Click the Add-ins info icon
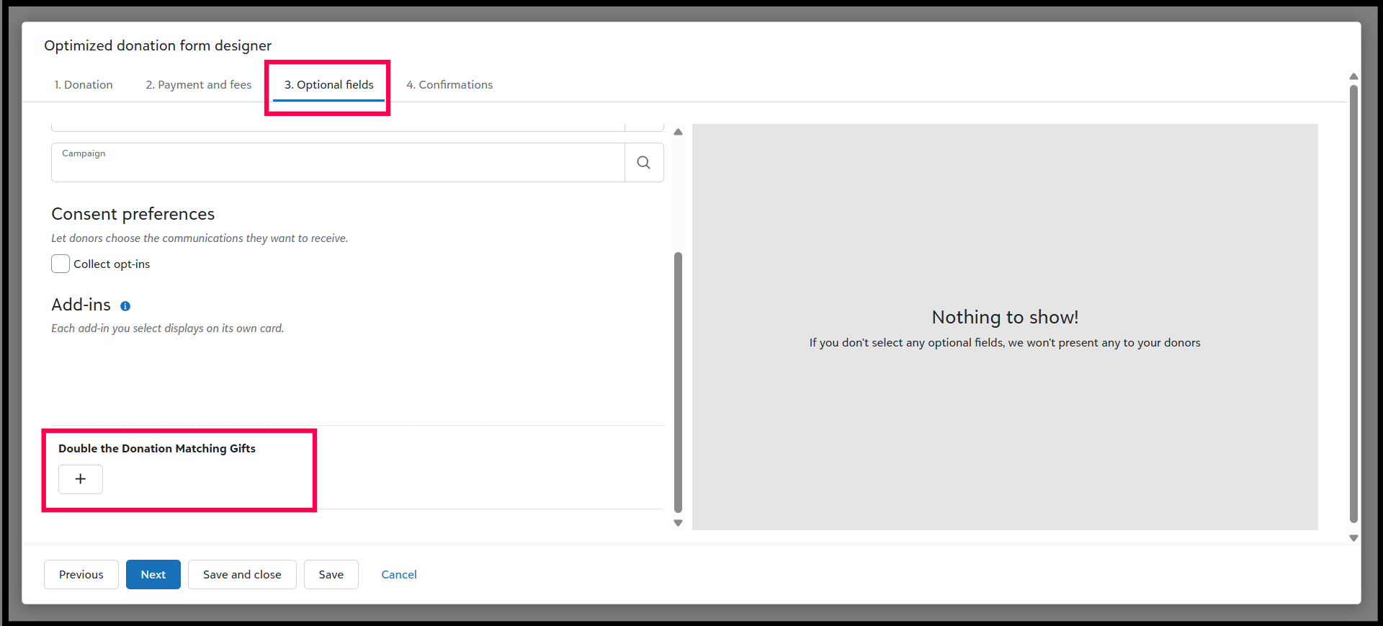Screen dimensions: 1383x626 tap(125, 306)
